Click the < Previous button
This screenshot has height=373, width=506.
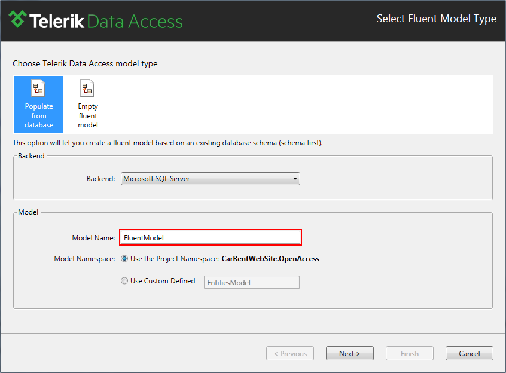[290, 354]
